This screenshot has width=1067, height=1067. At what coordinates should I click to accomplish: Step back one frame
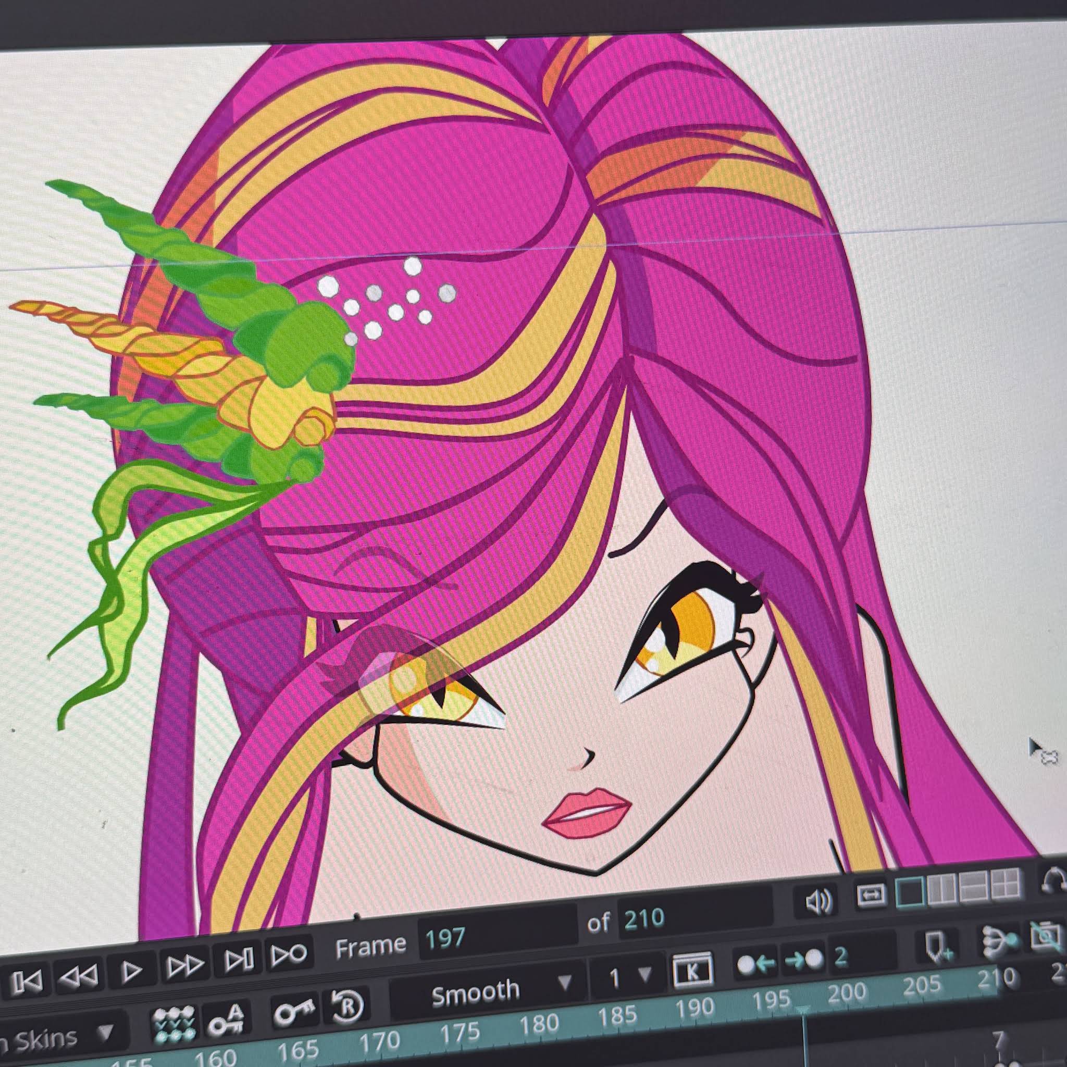click(x=79, y=976)
